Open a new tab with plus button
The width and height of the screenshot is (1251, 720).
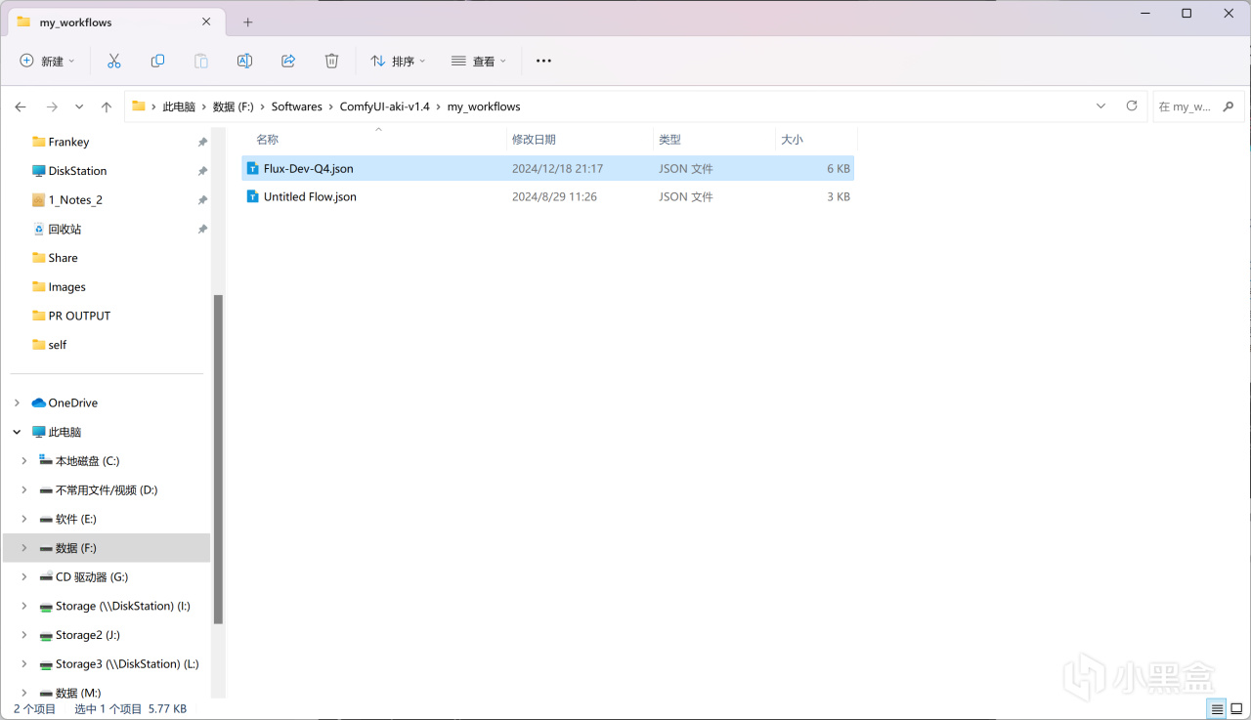(x=248, y=21)
